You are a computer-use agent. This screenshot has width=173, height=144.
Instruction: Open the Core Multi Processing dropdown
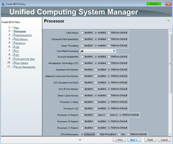pyautogui.click(x=114, y=51)
